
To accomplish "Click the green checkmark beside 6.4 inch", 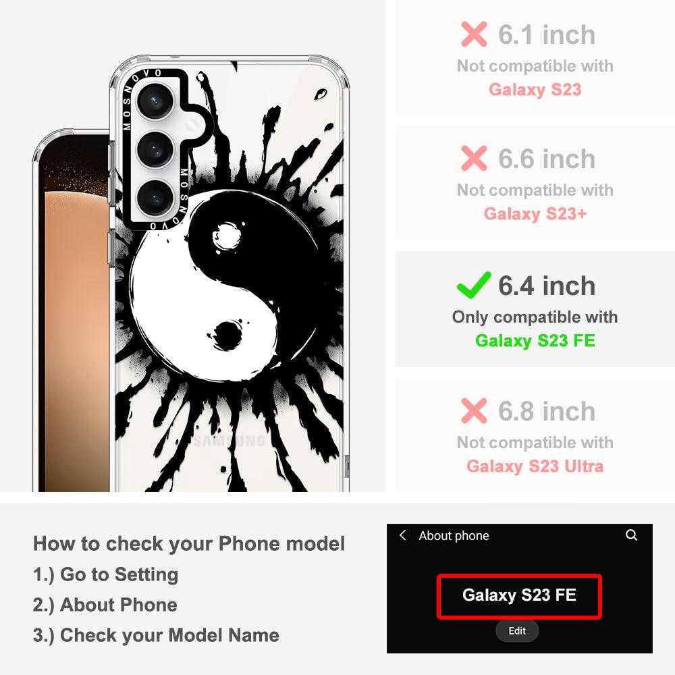I will (x=474, y=285).
